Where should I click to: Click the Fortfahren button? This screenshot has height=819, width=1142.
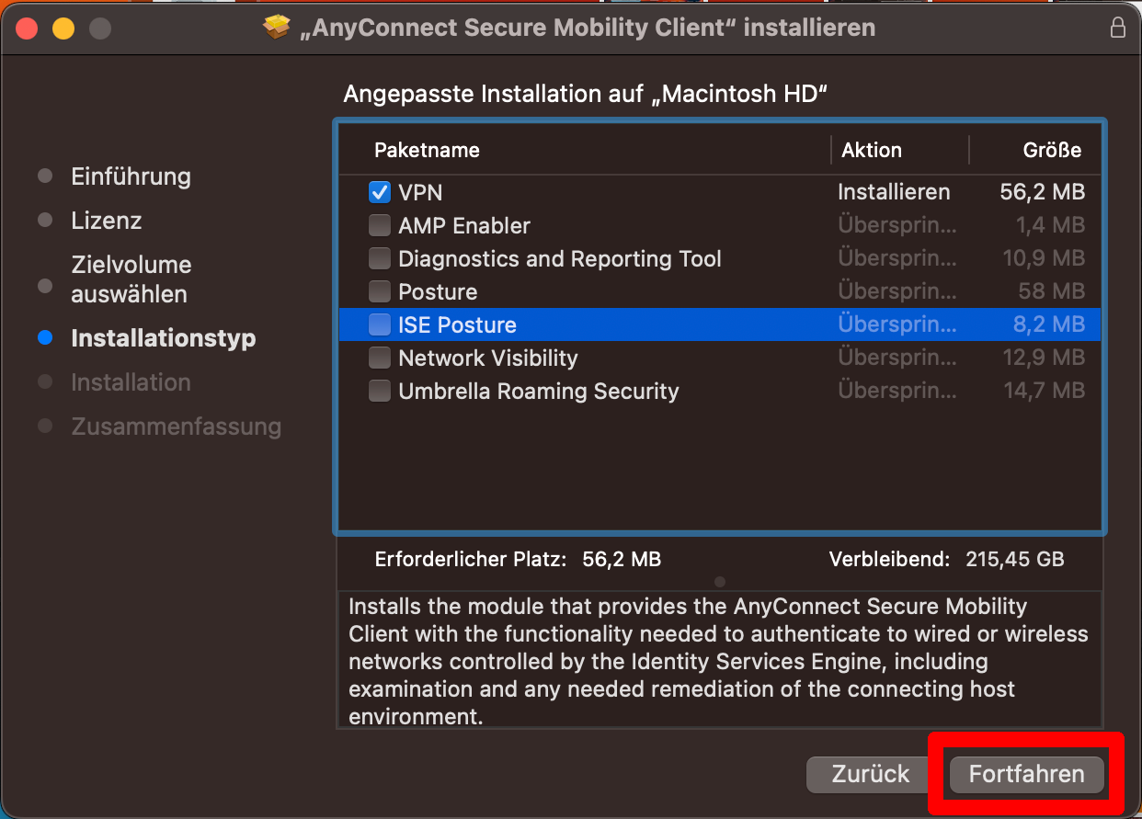tap(1026, 774)
